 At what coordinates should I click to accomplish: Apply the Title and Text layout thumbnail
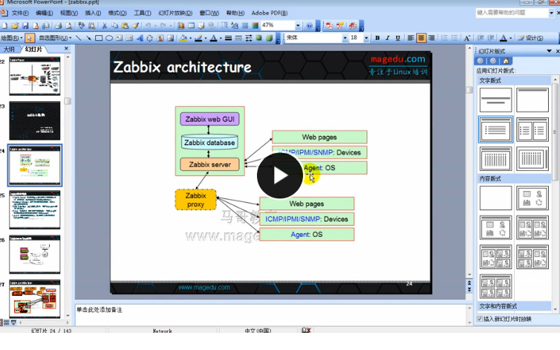coord(495,129)
